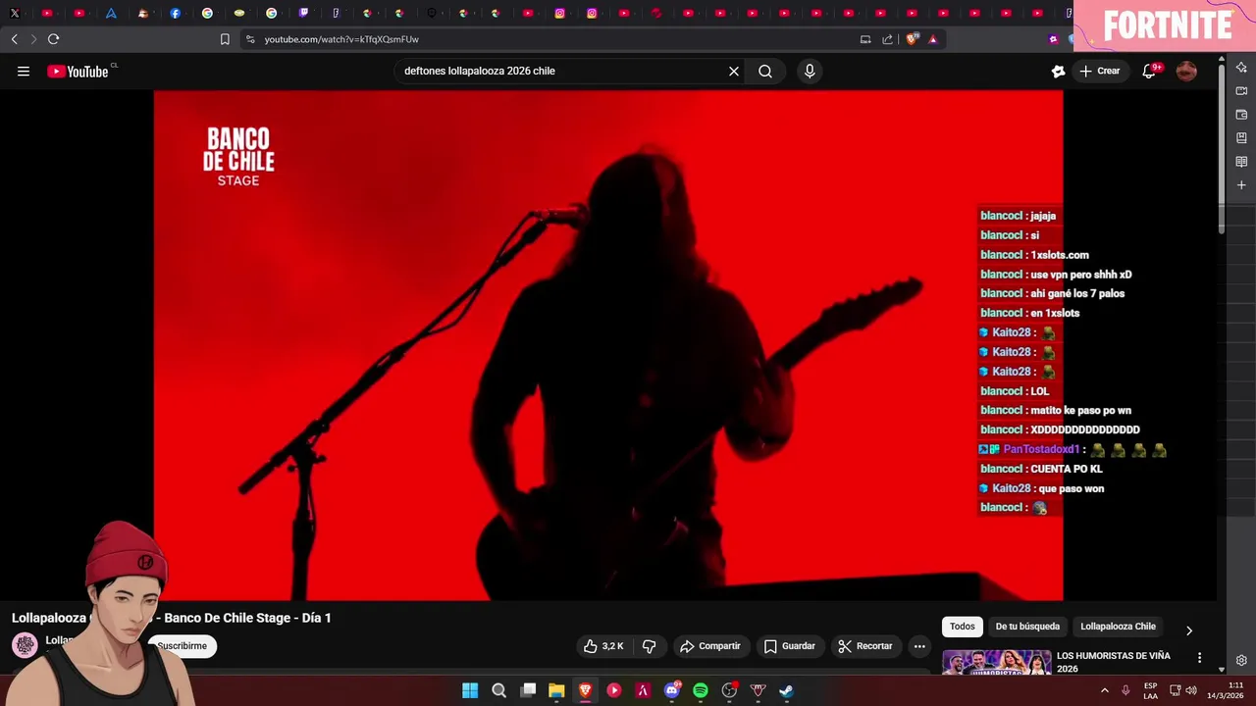The width and height of the screenshot is (1256, 706).
Task: Select the Lollapalooza Chile chip
Action: pyautogui.click(x=1118, y=627)
